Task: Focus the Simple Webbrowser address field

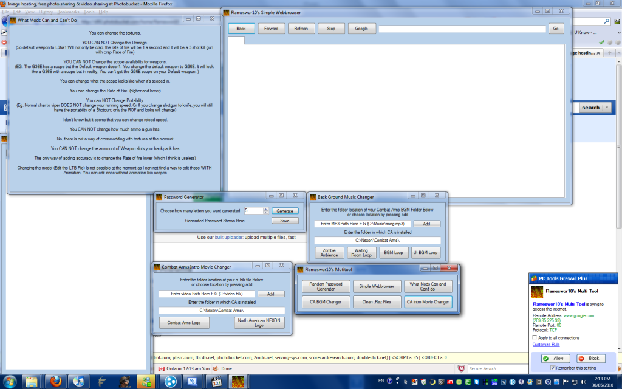Action: click(462, 29)
